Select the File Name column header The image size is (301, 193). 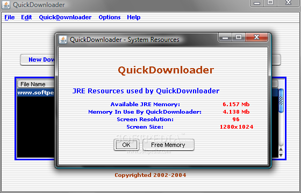coord(36,84)
